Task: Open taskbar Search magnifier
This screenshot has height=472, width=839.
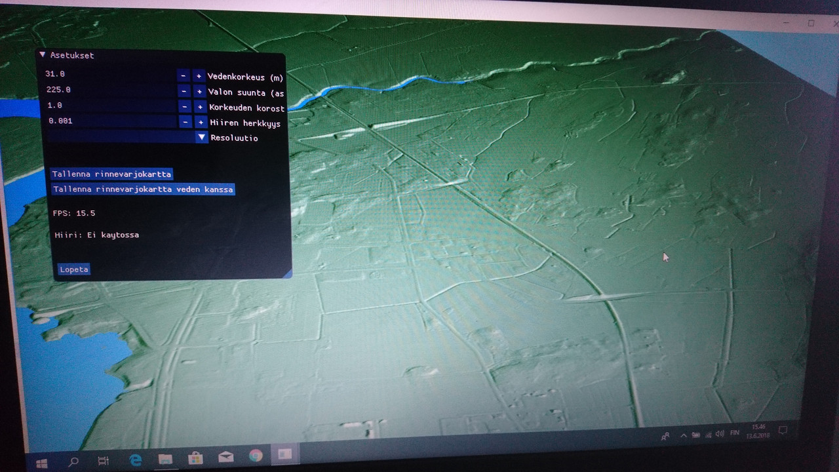Action: point(73,462)
